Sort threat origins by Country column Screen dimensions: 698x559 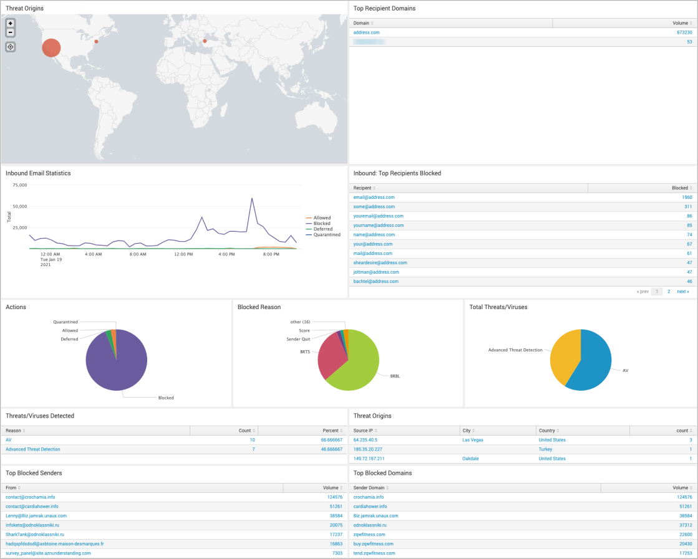pyautogui.click(x=549, y=431)
